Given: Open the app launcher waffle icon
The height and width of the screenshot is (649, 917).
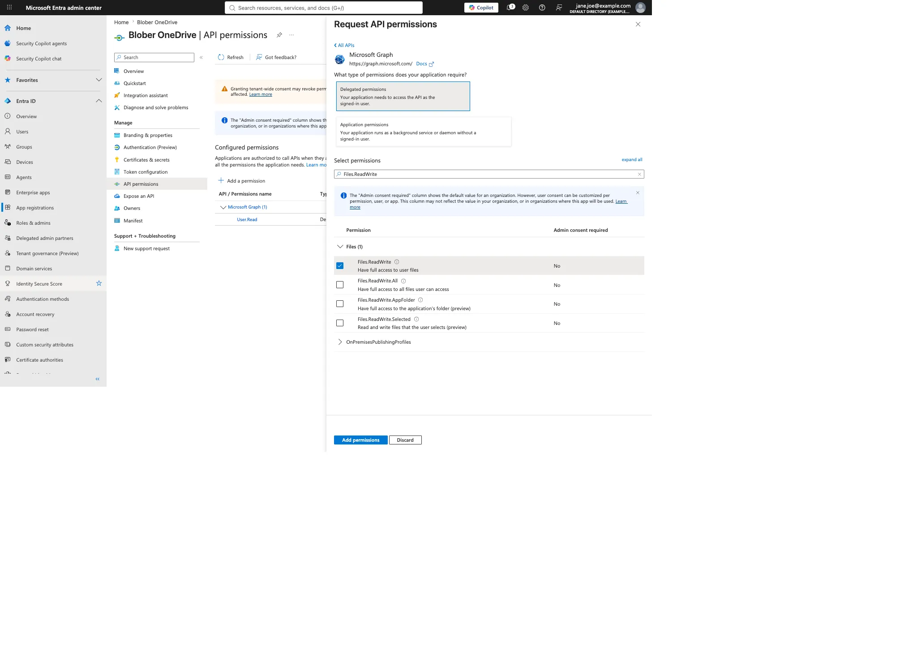Looking at the screenshot, I should pos(9,8).
